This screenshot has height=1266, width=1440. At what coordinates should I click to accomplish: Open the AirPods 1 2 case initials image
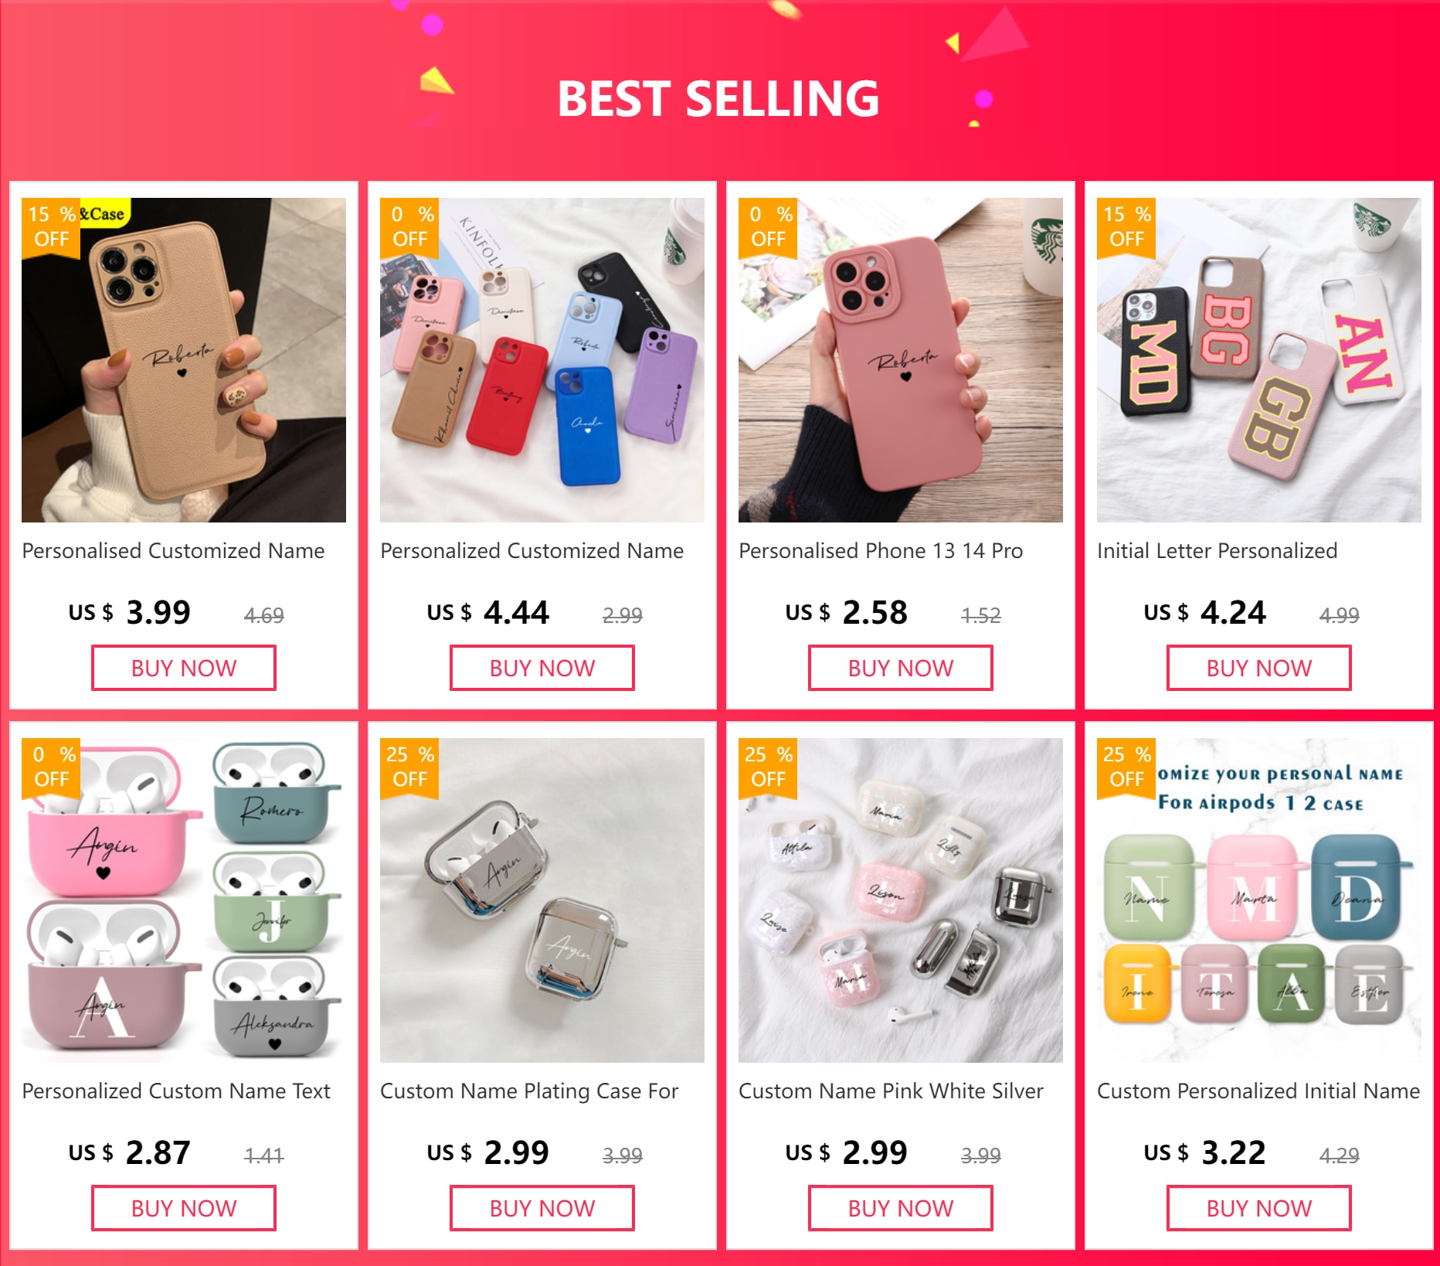coord(1259,900)
